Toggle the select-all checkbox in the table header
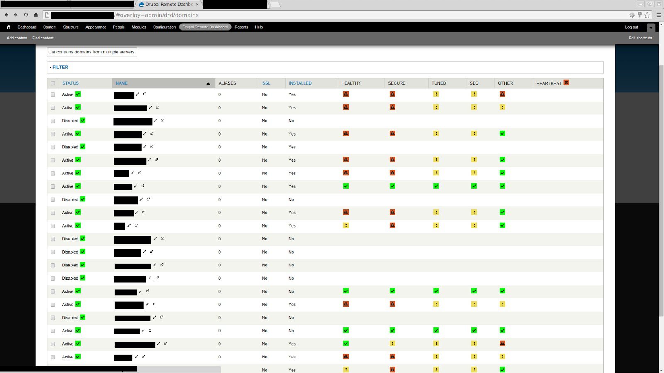 53,83
